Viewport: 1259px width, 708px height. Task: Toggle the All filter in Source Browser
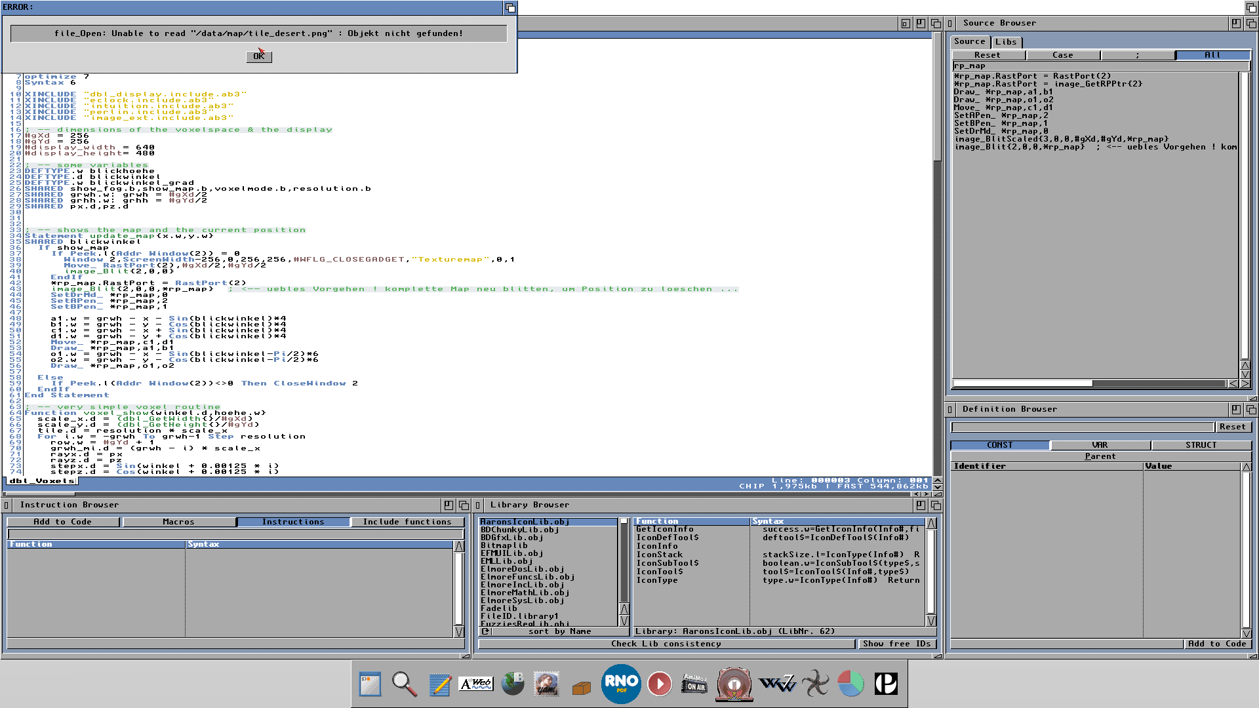click(1212, 55)
